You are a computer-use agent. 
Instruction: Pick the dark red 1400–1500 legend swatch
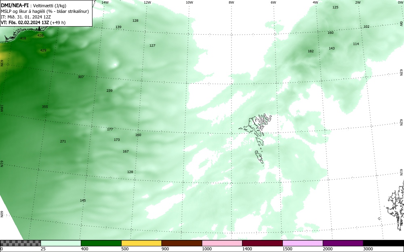[x=262, y=243]
